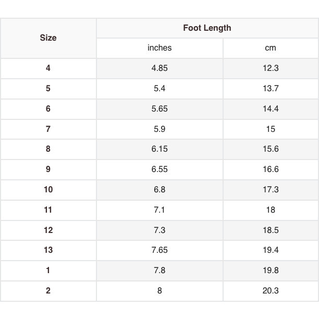The width and height of the screenshot is (319, 319).
Task: Select the cm sub-header cell
Action: coord(271,48)
